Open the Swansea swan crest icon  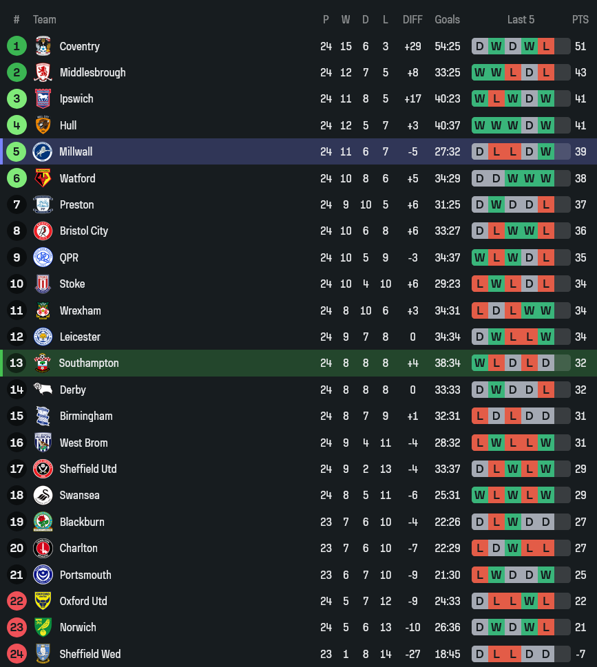pyautogui.click(x=43, y=495)
